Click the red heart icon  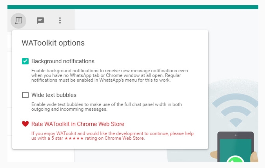pos(25,124)
